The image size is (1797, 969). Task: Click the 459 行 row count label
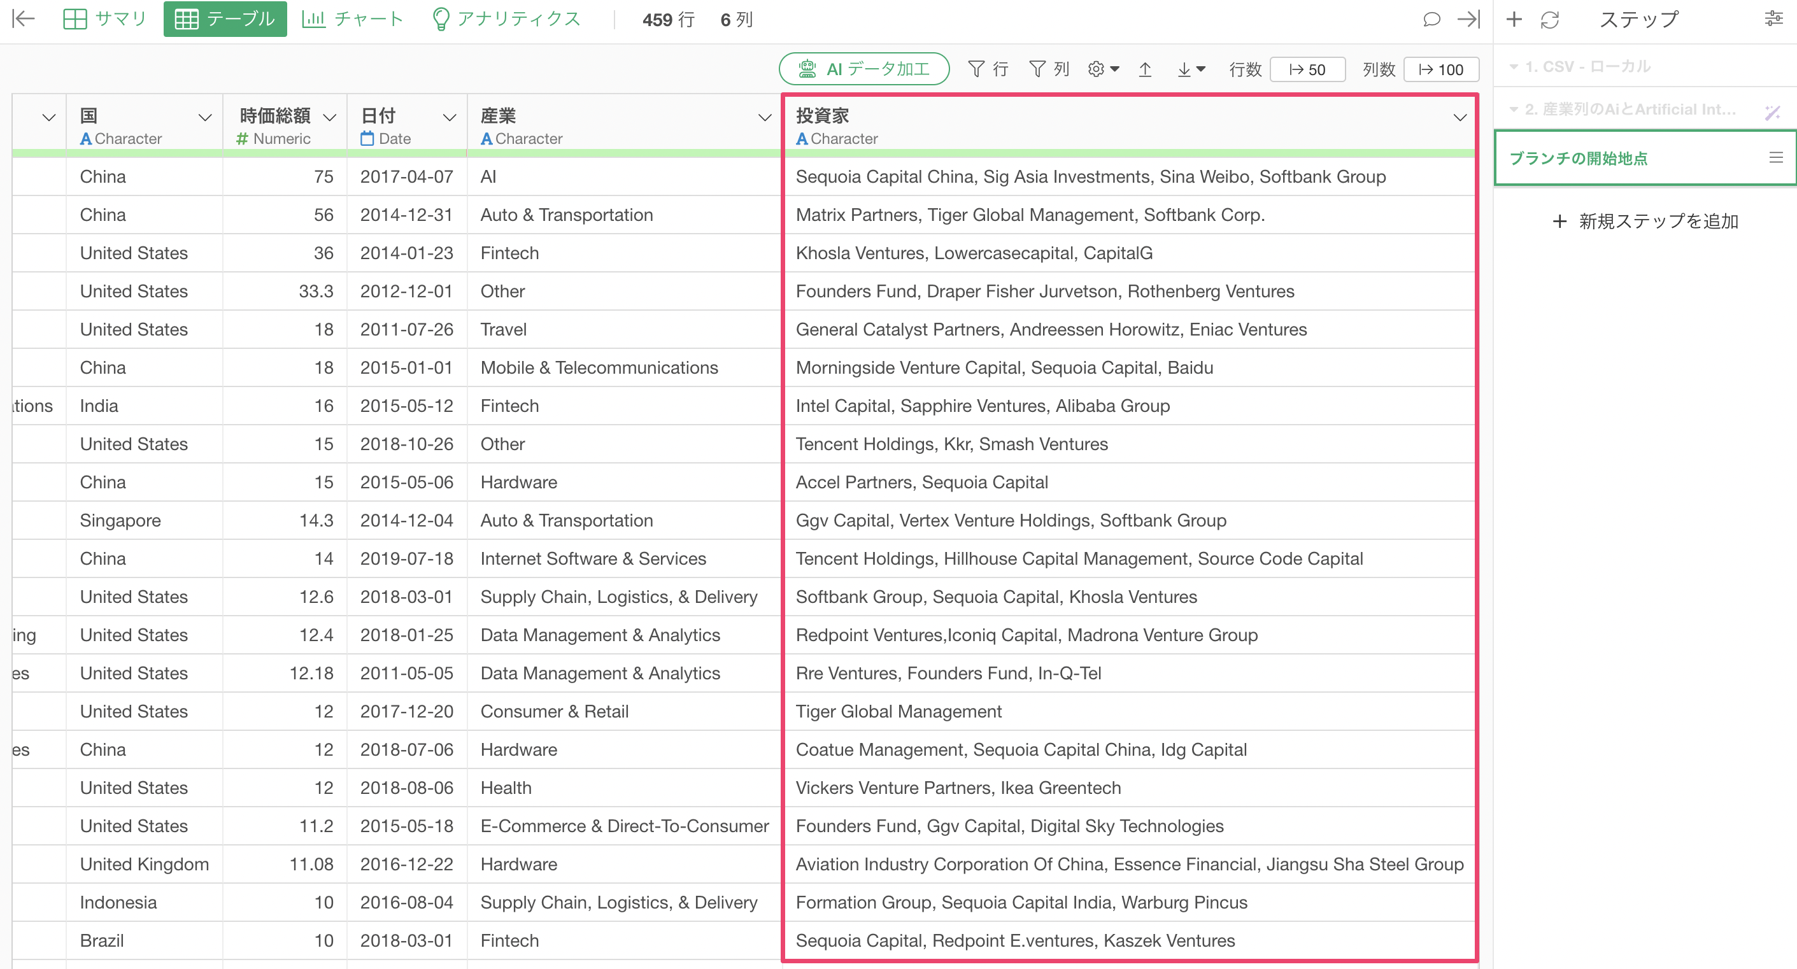pyautogui.click(x=668, y=20)
